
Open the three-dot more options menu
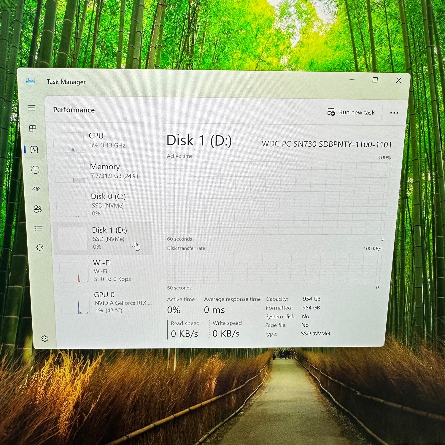point(394,113)
